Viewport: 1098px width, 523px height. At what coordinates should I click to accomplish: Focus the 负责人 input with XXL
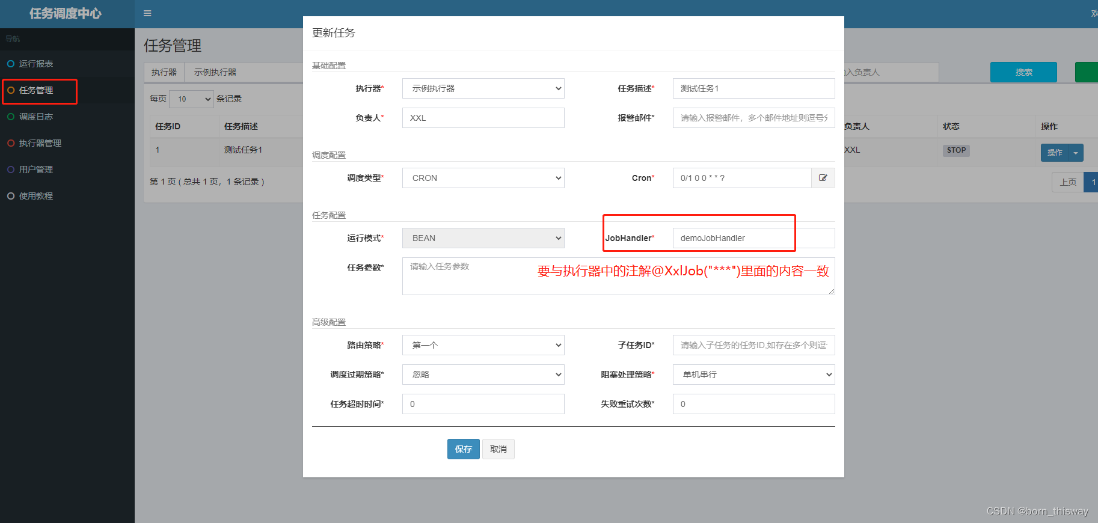click(483, 118)
